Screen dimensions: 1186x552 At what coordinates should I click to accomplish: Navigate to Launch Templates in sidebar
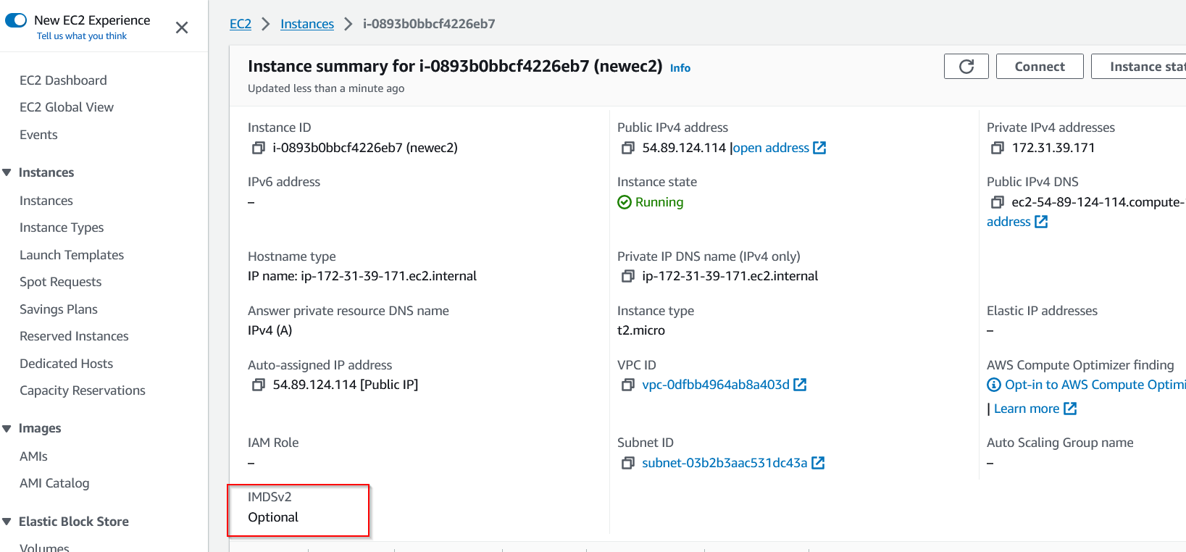coord(71,254)
